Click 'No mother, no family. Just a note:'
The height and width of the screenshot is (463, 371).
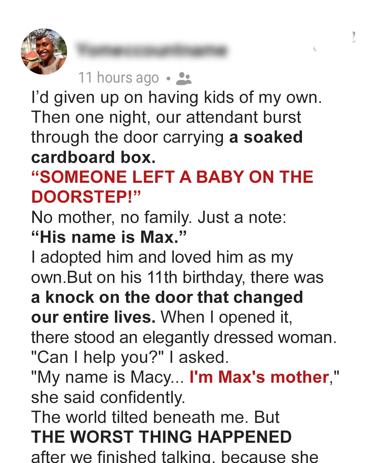pos(159,217)
